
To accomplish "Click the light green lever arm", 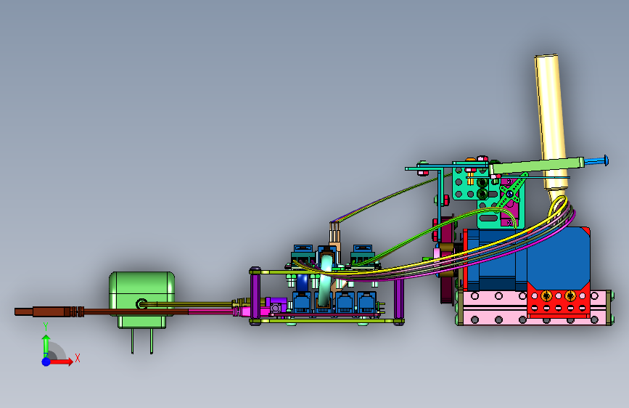I will tap(536, 164).
